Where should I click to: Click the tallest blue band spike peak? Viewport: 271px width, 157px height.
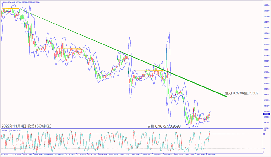click(x=169, y=32)
